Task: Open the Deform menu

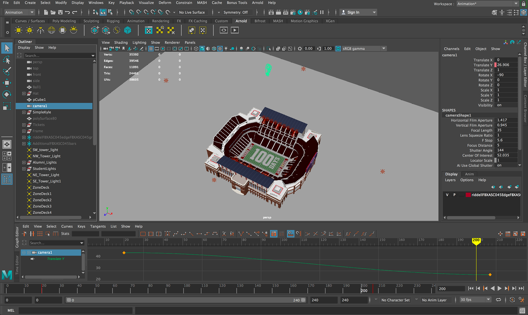Action: (x=165, y=3)
